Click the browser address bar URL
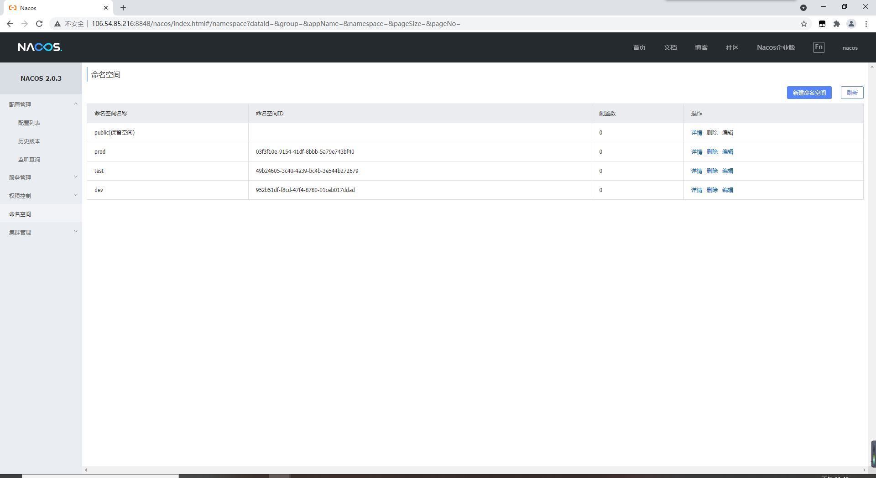The width and height of the screenshot is (876, 478). [276, 24]
